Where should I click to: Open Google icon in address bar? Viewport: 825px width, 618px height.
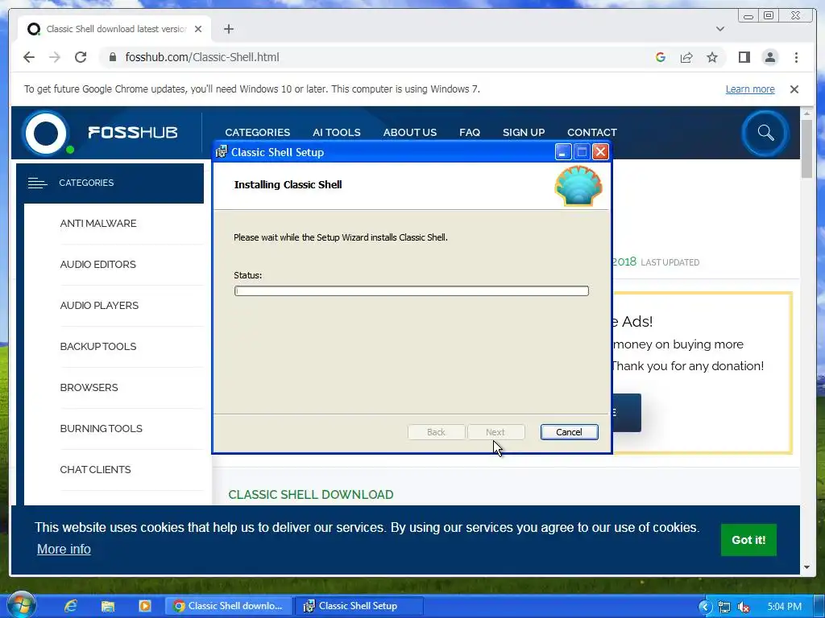(x=661, y=57)
